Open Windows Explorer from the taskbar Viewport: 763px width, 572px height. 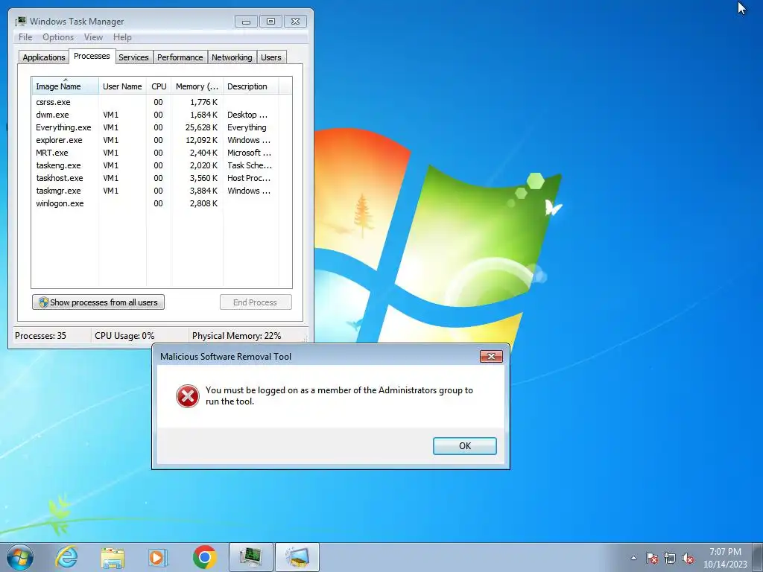(113, 557)
